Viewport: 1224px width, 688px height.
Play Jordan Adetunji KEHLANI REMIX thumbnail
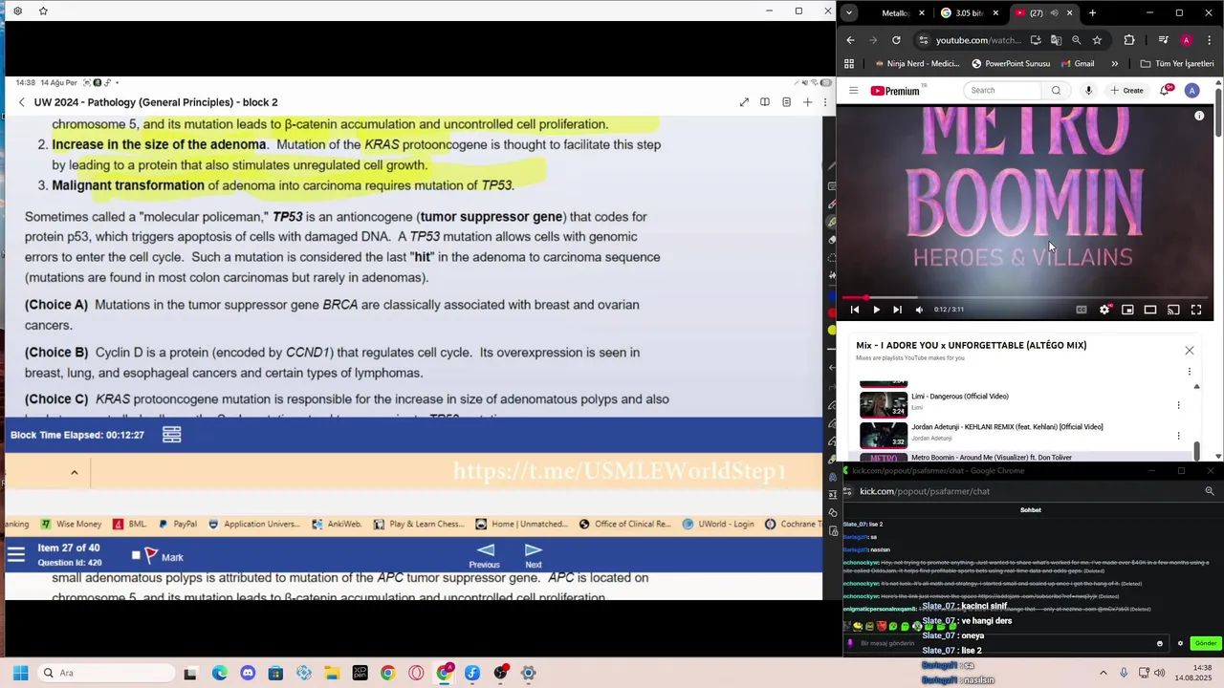pyautogui.click(x=884, y=435)
